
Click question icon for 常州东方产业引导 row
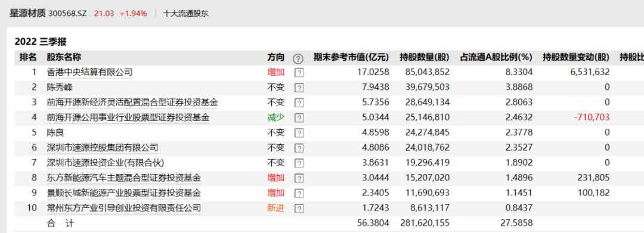click(x=299, y=209)
